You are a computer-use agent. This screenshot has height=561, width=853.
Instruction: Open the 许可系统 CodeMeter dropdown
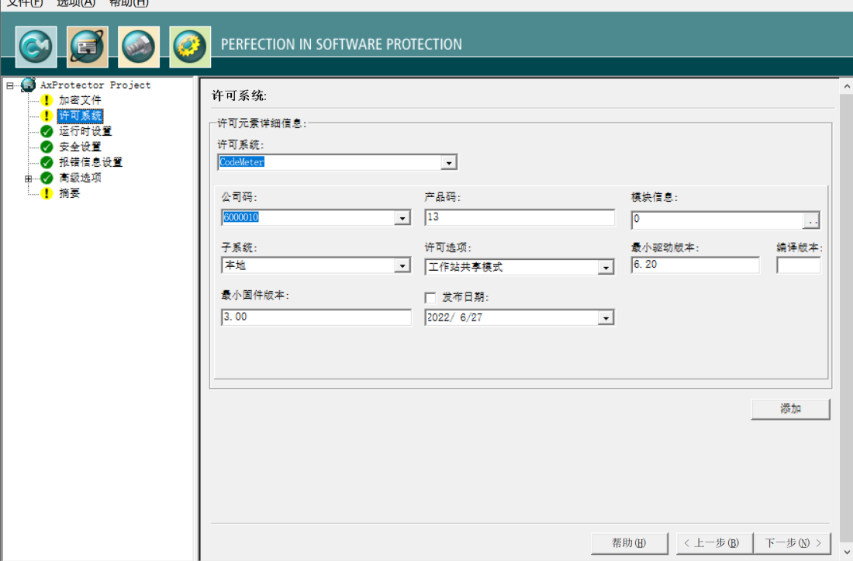(448, 163)
